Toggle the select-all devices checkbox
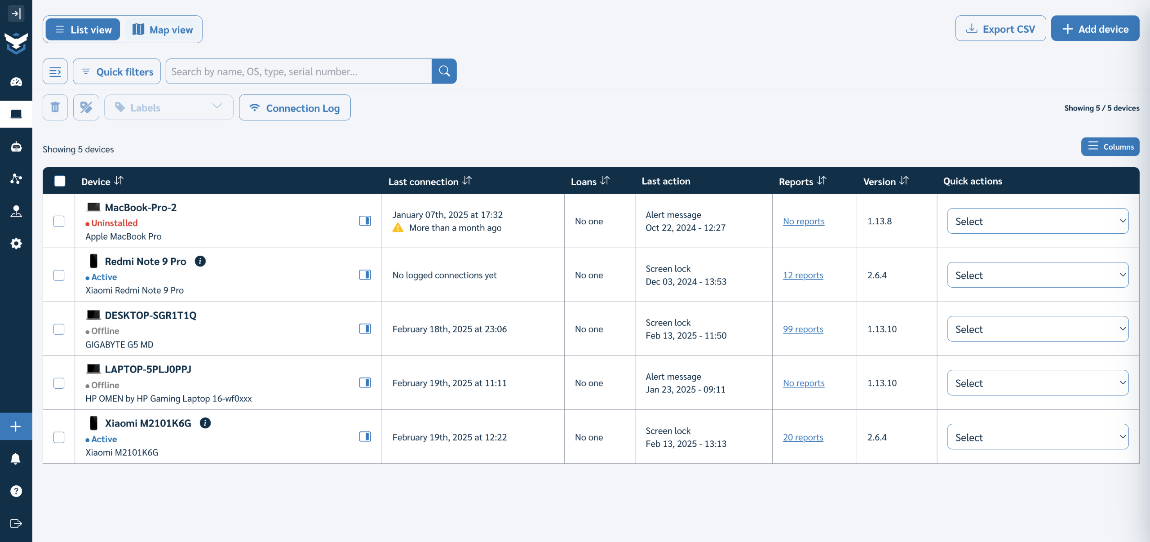Viewport: 1150px width, 542px height. point(60,181)
